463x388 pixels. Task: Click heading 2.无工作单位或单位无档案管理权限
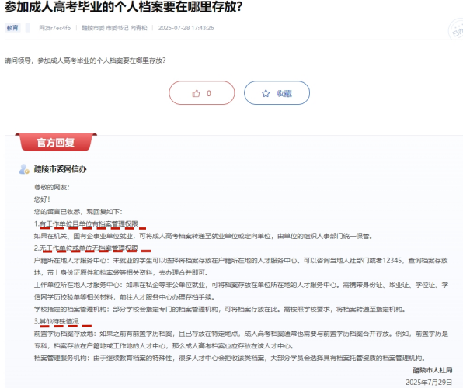(x=86, y=248)
